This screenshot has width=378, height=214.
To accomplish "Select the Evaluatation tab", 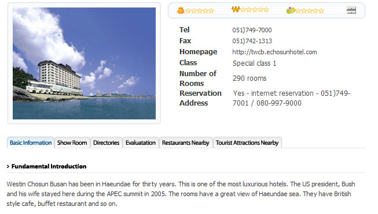I will click(x=141, y=142).
